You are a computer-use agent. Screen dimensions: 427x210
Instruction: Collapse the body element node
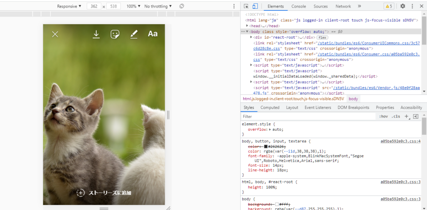pyautogui.click(x=247, y=32)
